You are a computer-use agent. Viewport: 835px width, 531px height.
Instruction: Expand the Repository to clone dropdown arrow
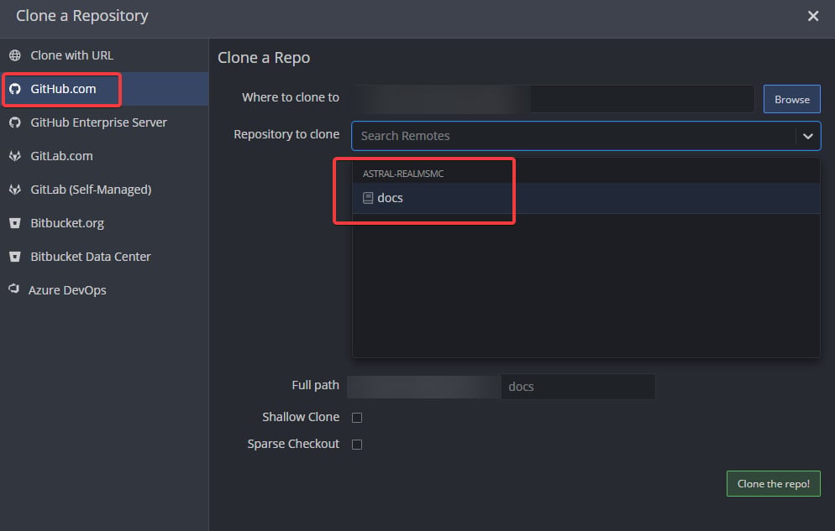pos(808,136)
